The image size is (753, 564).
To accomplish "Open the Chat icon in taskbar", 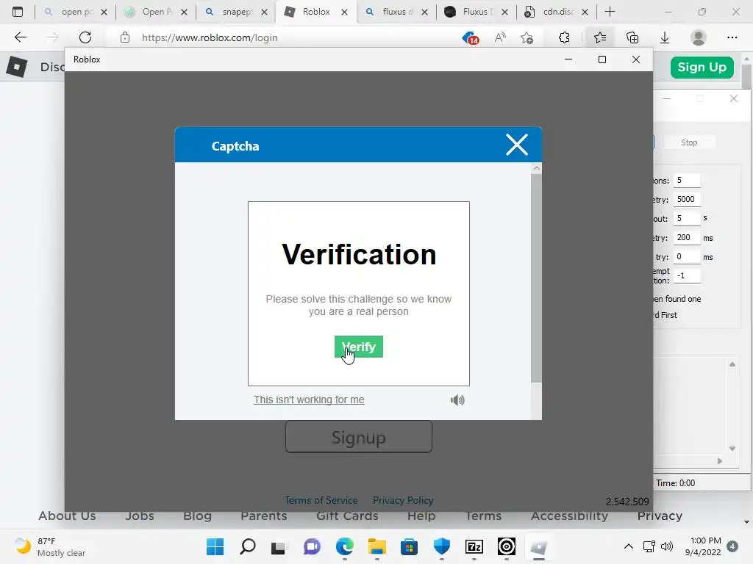I will pyautogui.click(x=312, y=546).
